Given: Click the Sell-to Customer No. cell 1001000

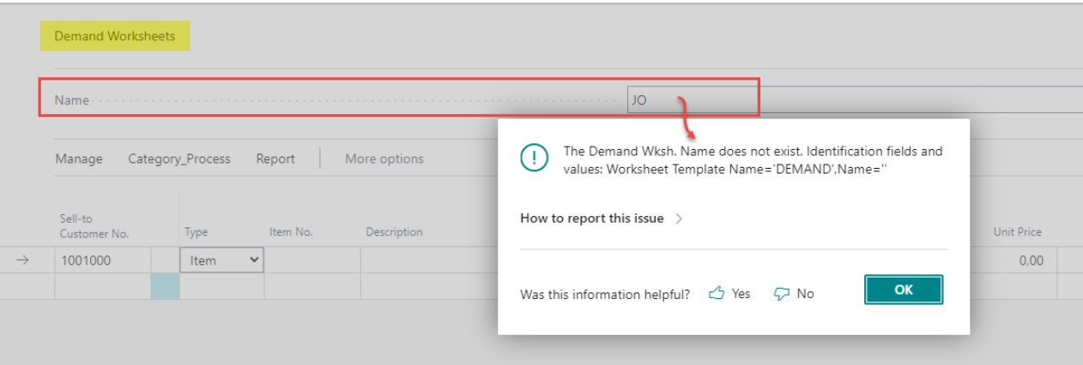Looking at the screenshot, I should coord(102,260).
